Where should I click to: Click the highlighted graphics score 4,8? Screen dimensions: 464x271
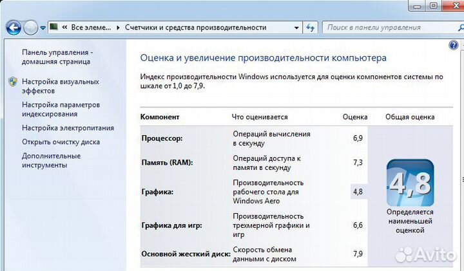358,192
